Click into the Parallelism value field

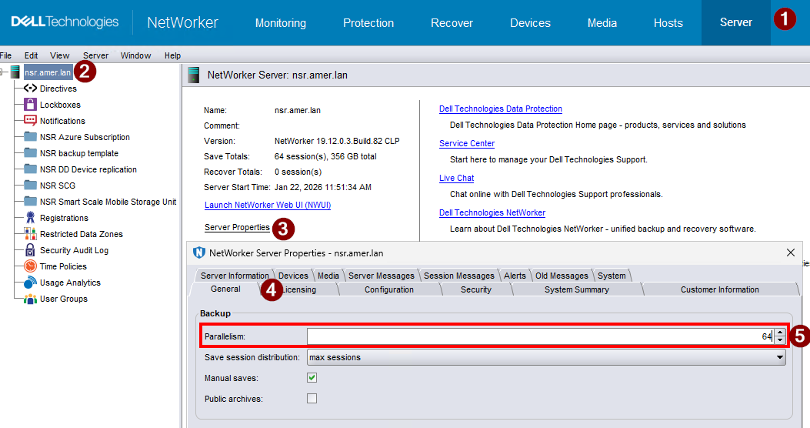pyautogui.click(x=538, y=336)
